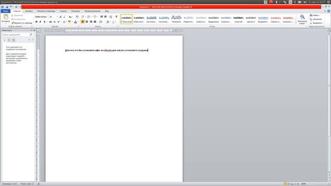Screen dimensions: 331x186
Task: Switch to the Insert ribbon tab
Action: pyautogui.click(x=29, y=11)
